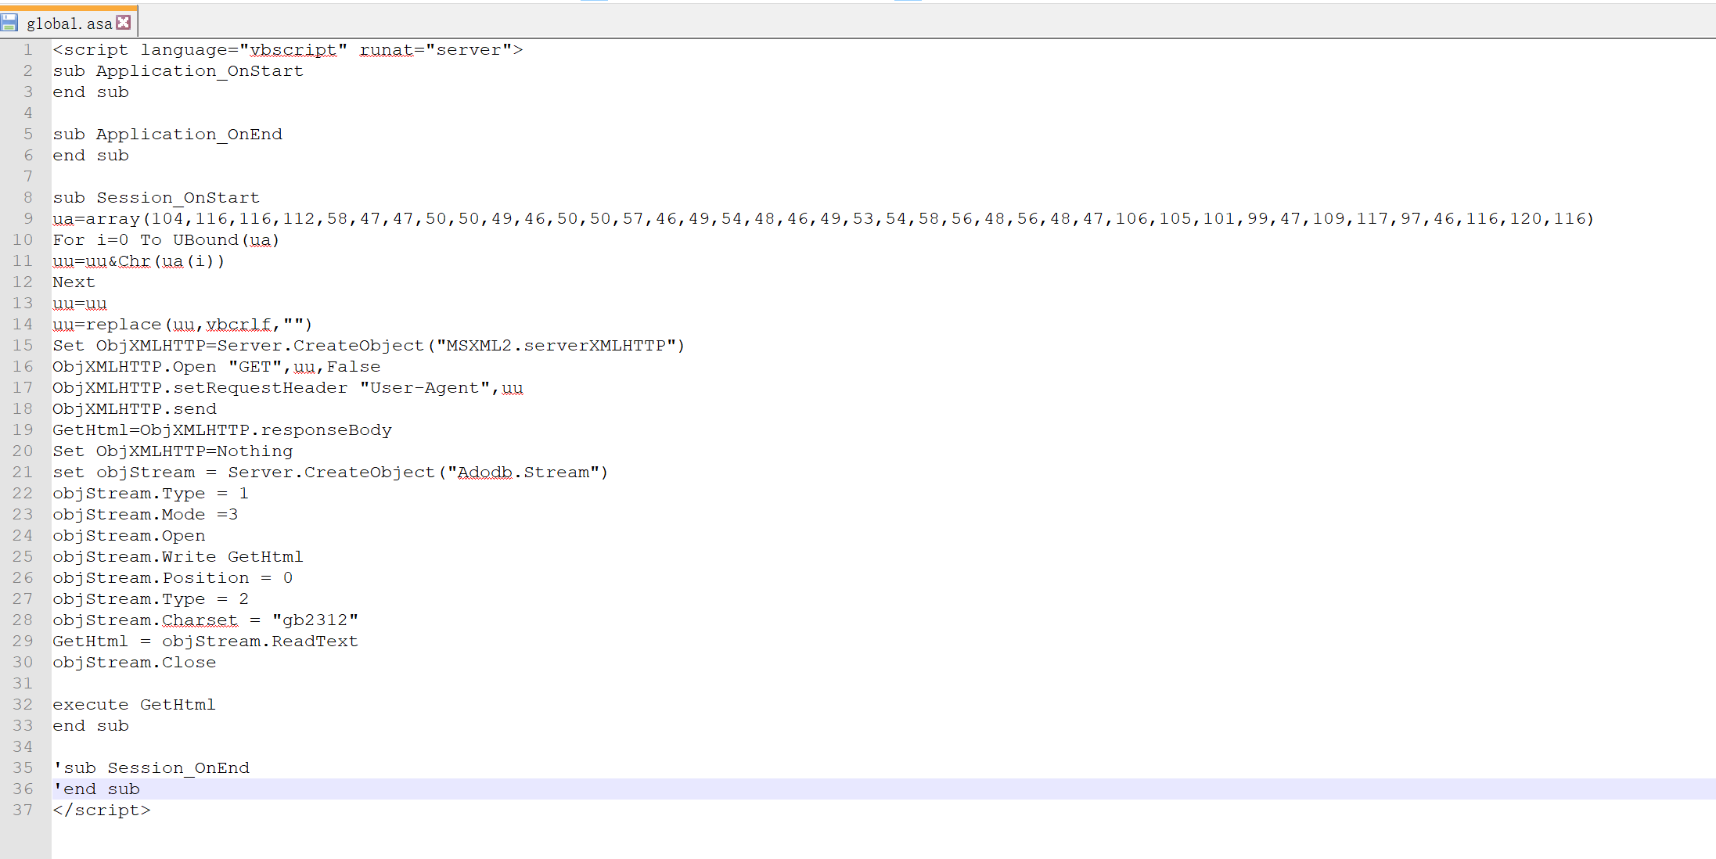Click line number 37 in the margin

tap(23, 810)
